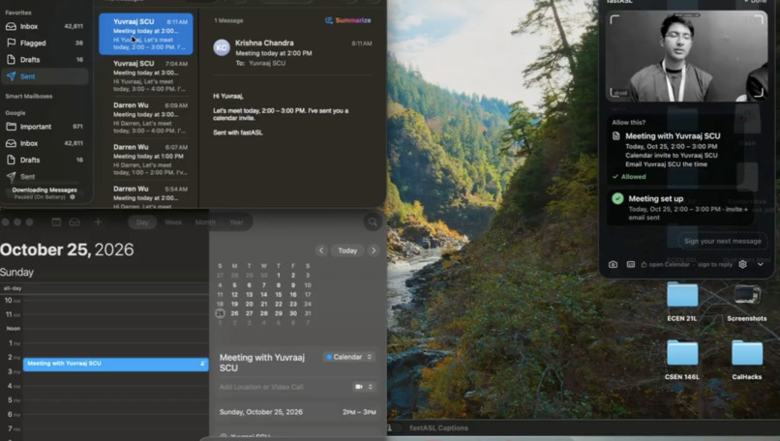Open the Important folder under Google
Viewport: 780px width, 441px height.
tap(45, 127)
